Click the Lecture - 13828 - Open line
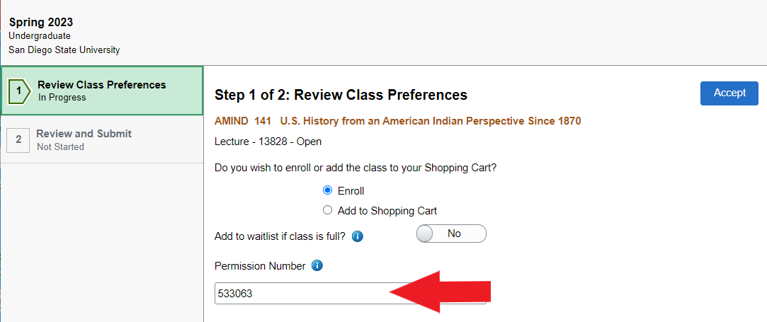 pyautogui.click(x=268, y=142)
